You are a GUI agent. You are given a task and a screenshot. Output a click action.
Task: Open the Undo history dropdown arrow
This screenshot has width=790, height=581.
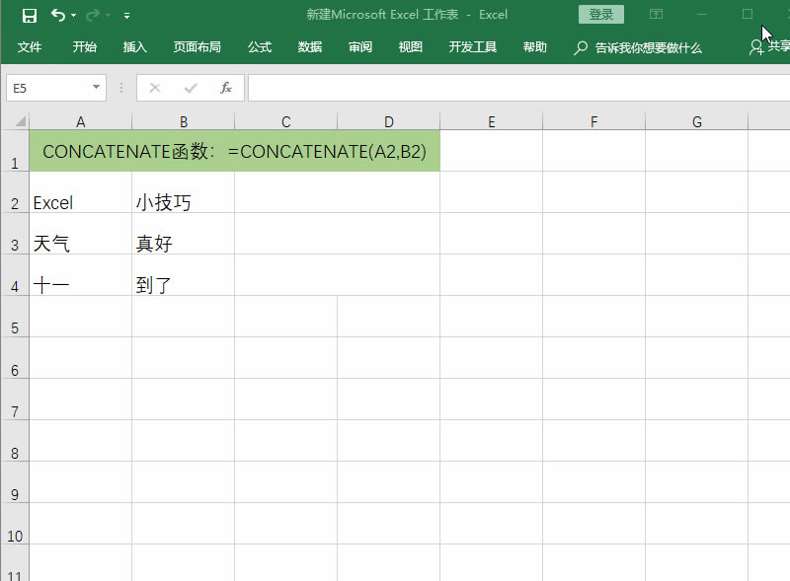point(73,16)
